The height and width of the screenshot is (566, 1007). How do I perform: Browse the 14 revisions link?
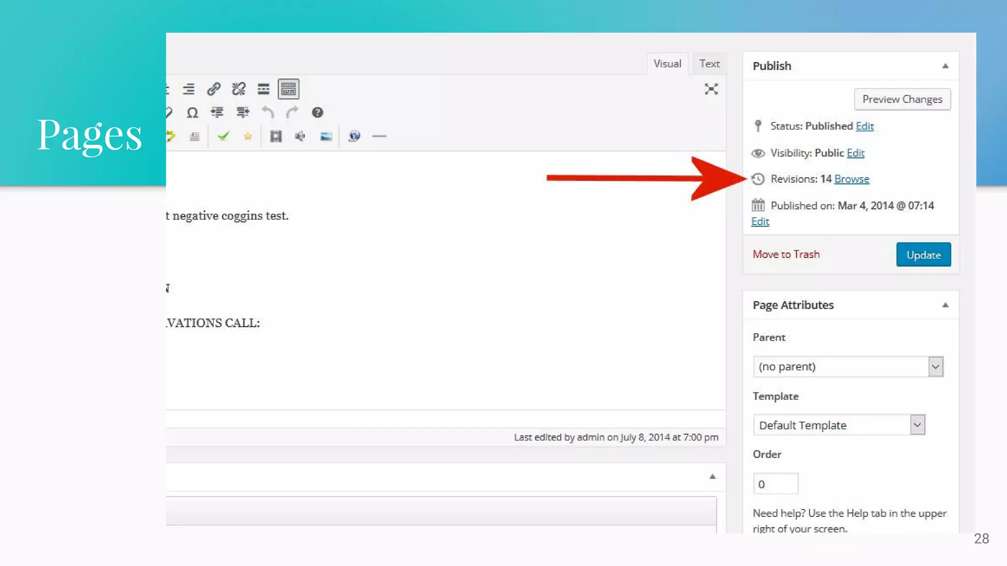tap(852, 179)
